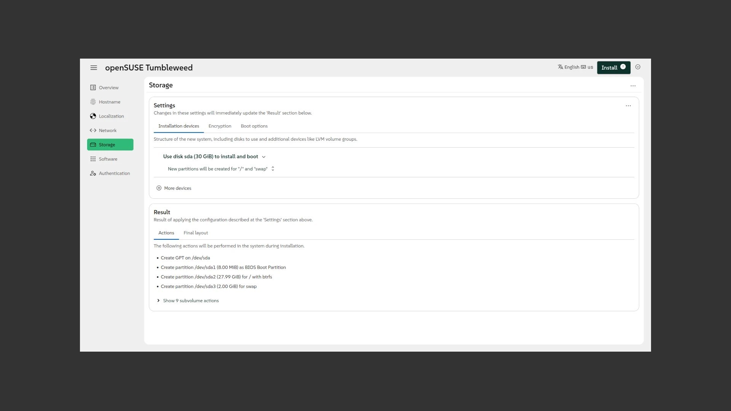Click the Localization globe icon
The width and height of the screenshot is (731, 411).
(x=93, y=116)
